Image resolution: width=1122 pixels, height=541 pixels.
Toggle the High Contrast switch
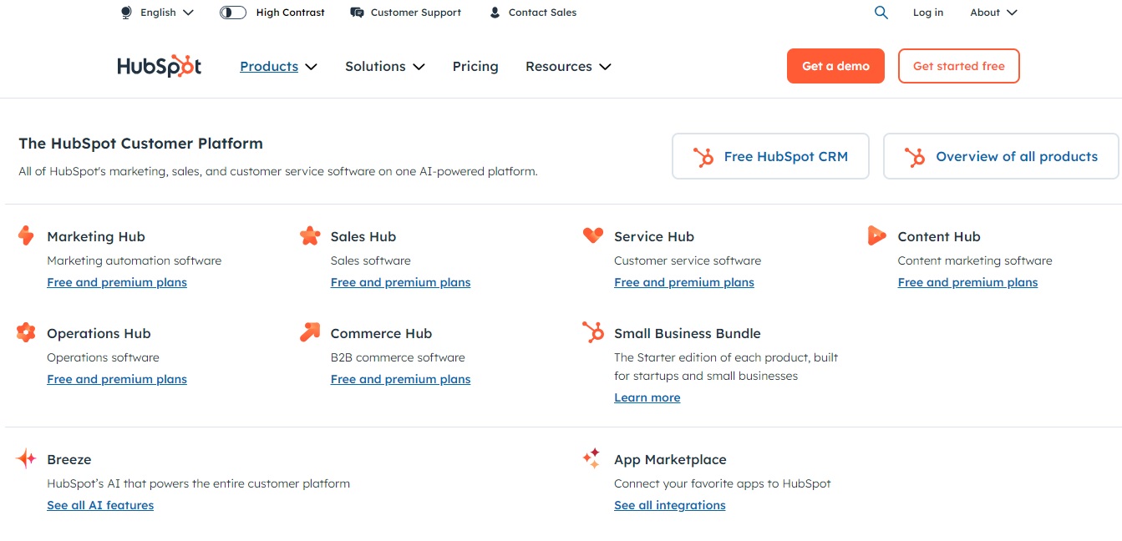(x=233, y=13)
